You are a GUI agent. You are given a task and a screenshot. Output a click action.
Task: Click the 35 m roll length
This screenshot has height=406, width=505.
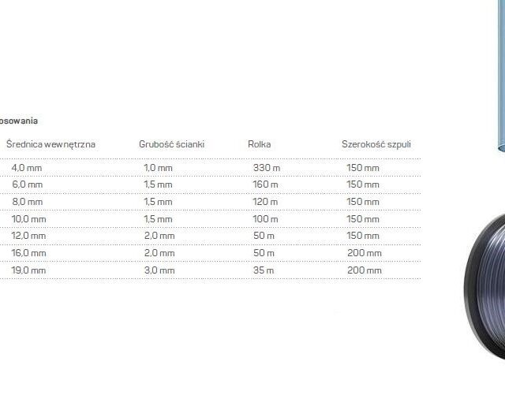(264, 270)
